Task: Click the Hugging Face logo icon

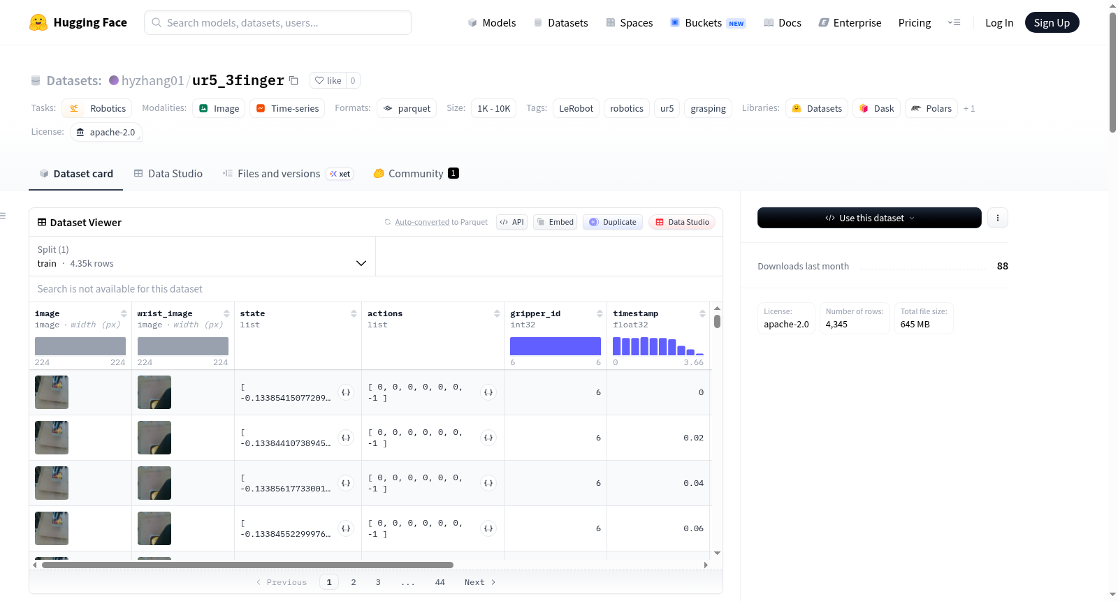Action: pos(38,22)
